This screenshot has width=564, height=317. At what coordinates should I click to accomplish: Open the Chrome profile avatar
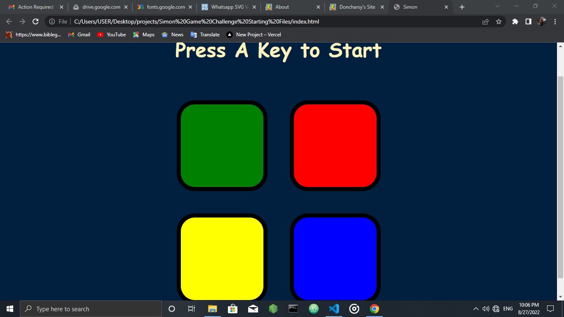[x=541, y=21]
